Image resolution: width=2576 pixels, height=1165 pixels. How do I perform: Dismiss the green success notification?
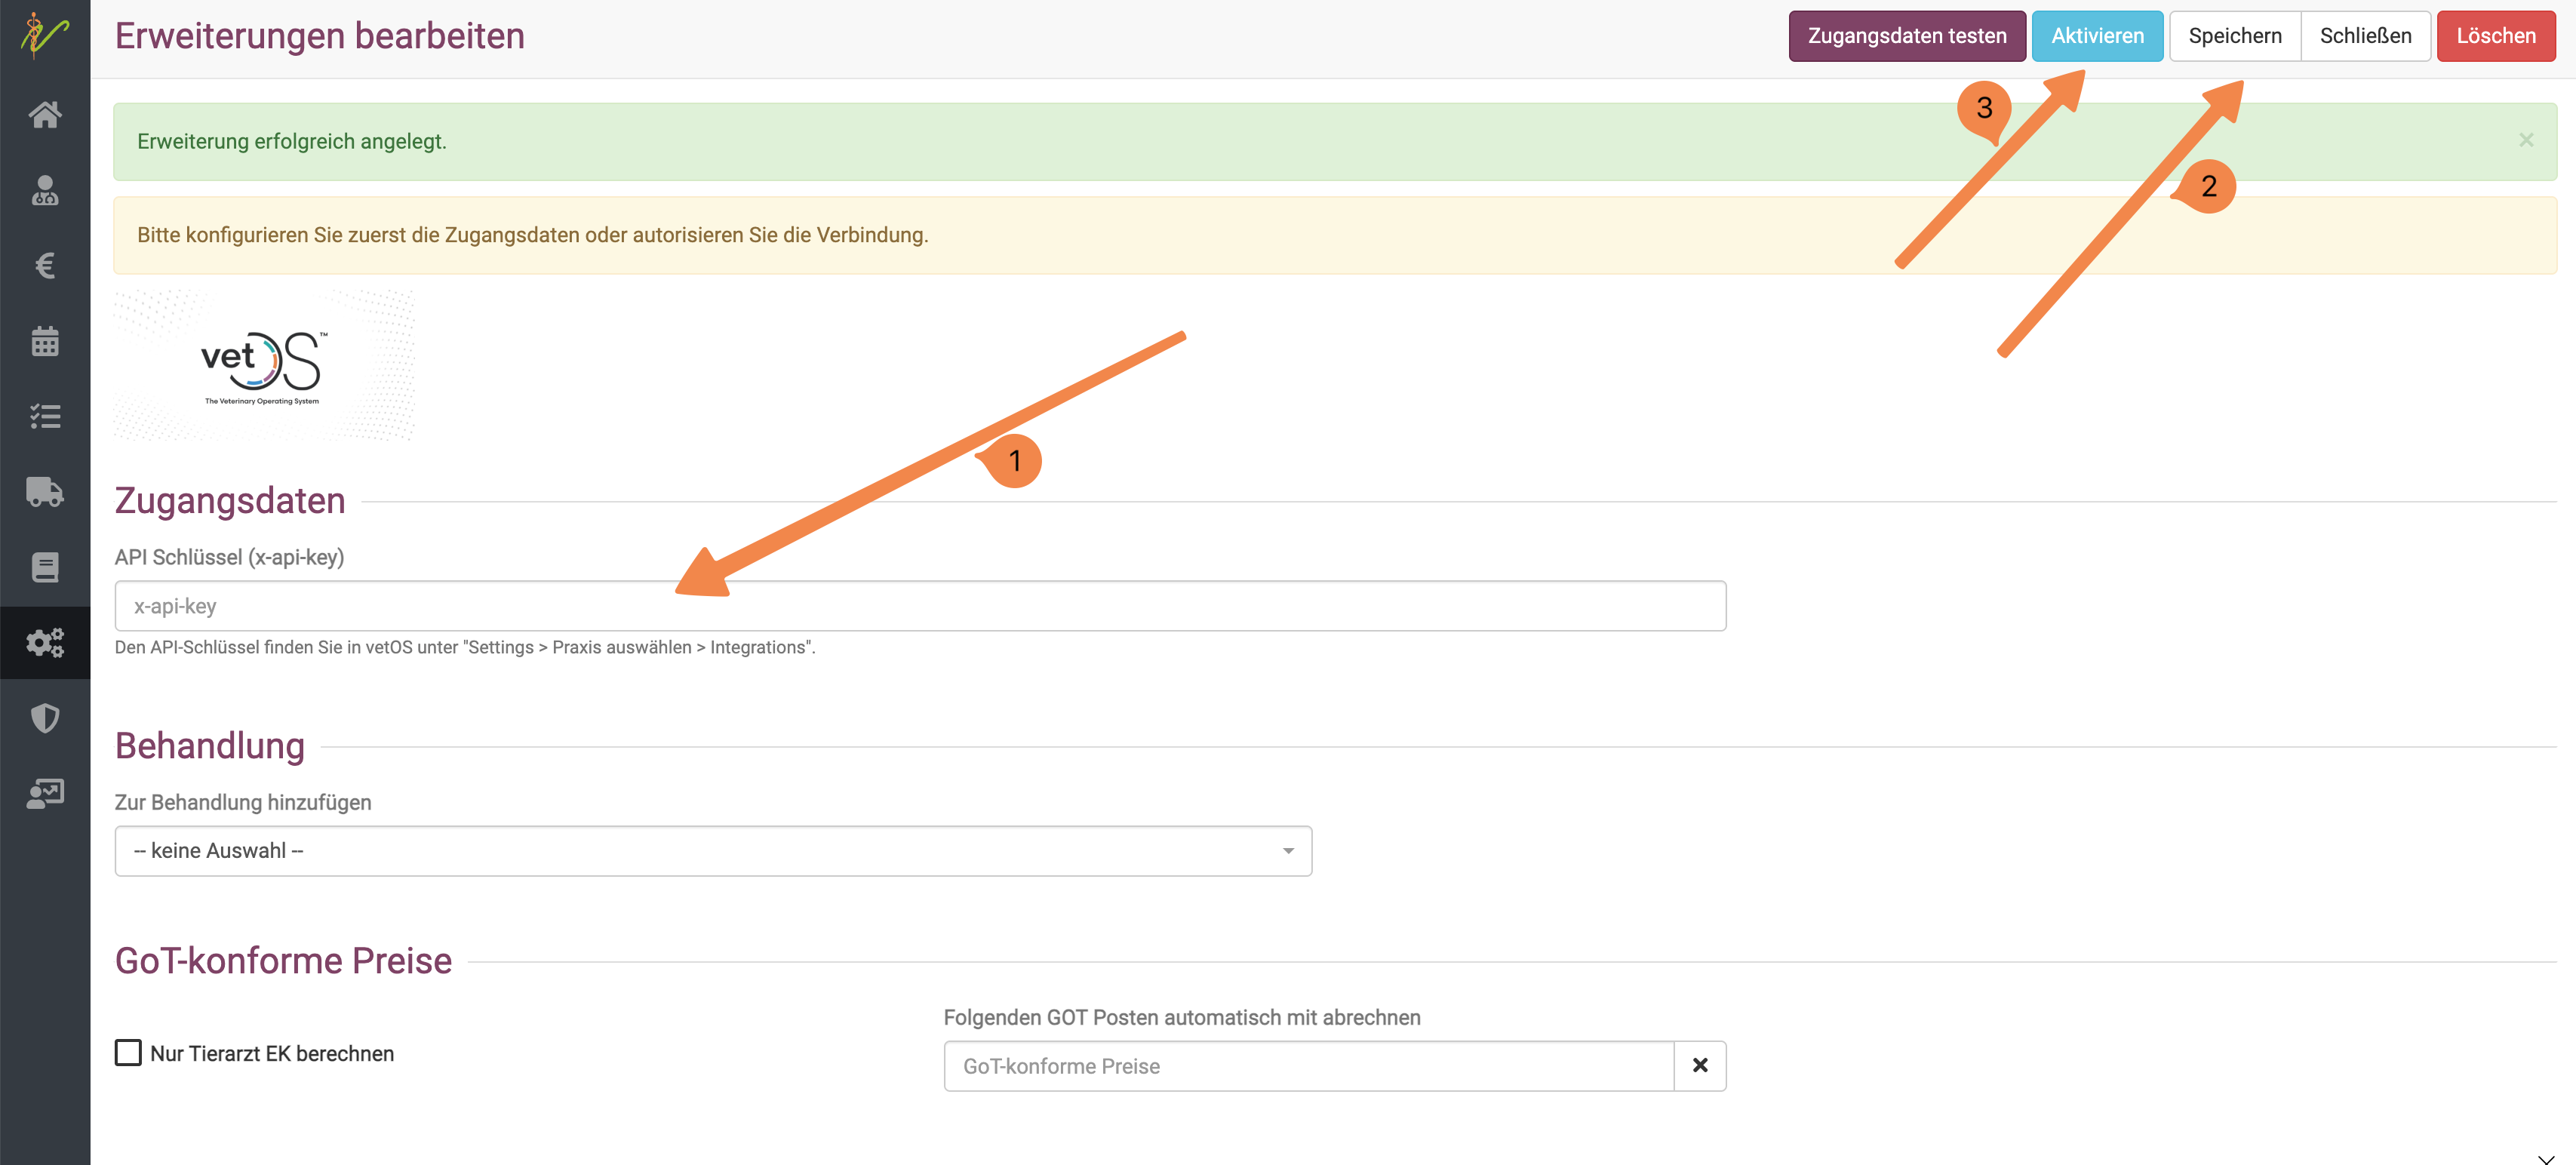2526,140
